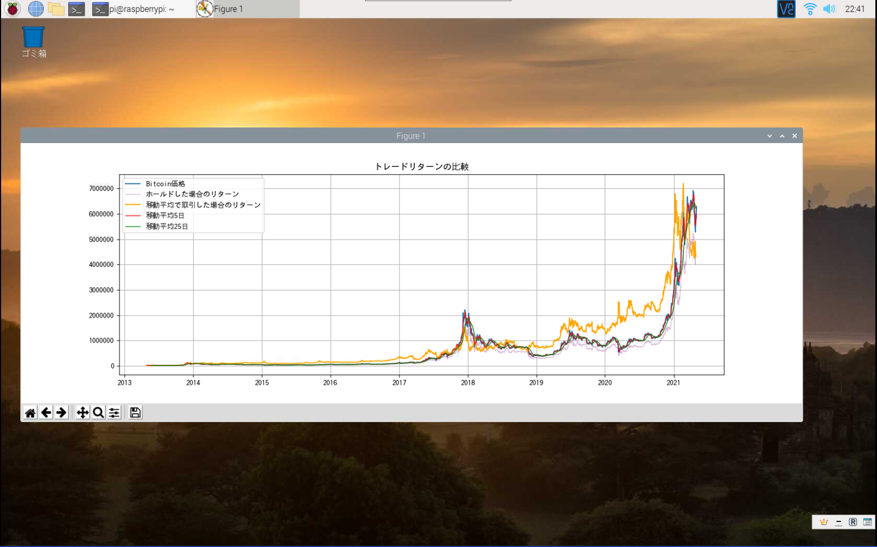Click the Figure 1 window title bar

pyautogui.click(x=411, y=136)
